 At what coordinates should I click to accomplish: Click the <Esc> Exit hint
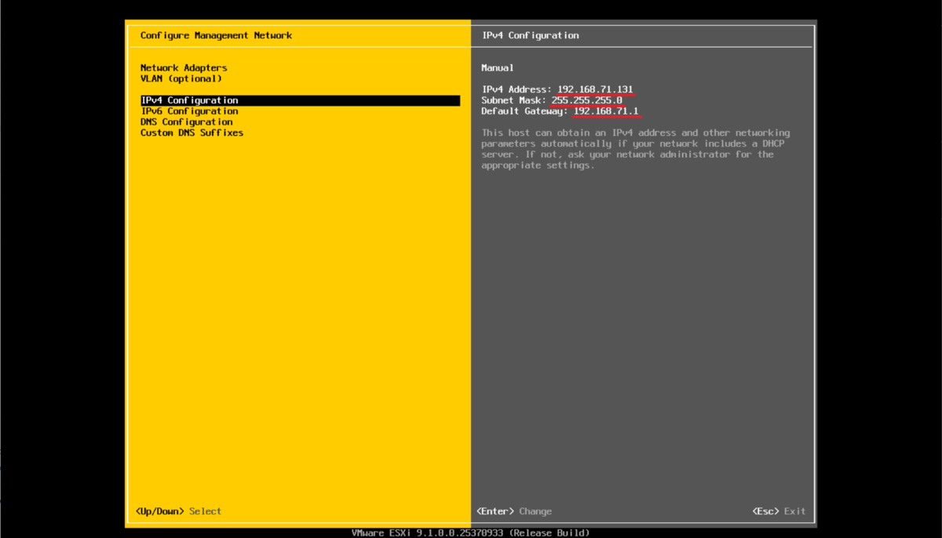779,511
